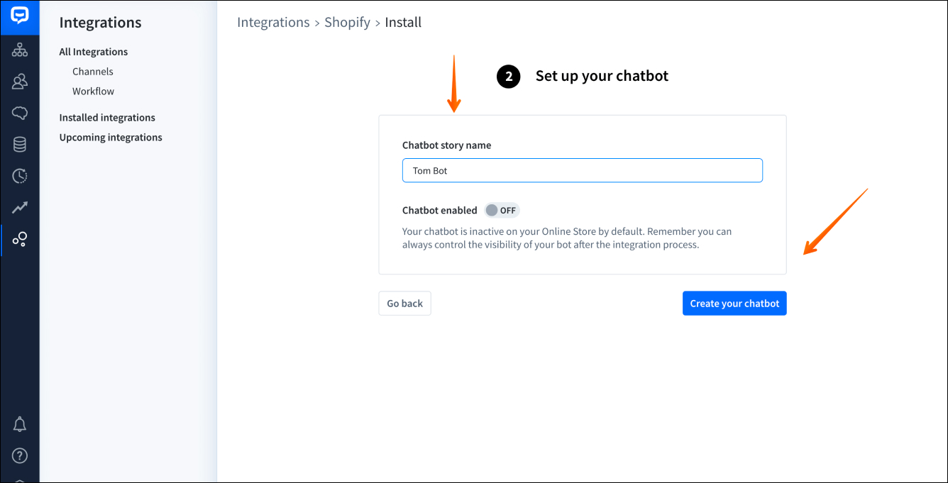Click the "Chatbot story name" label
This screenshot has width=948, height=483.
(446, 145)
